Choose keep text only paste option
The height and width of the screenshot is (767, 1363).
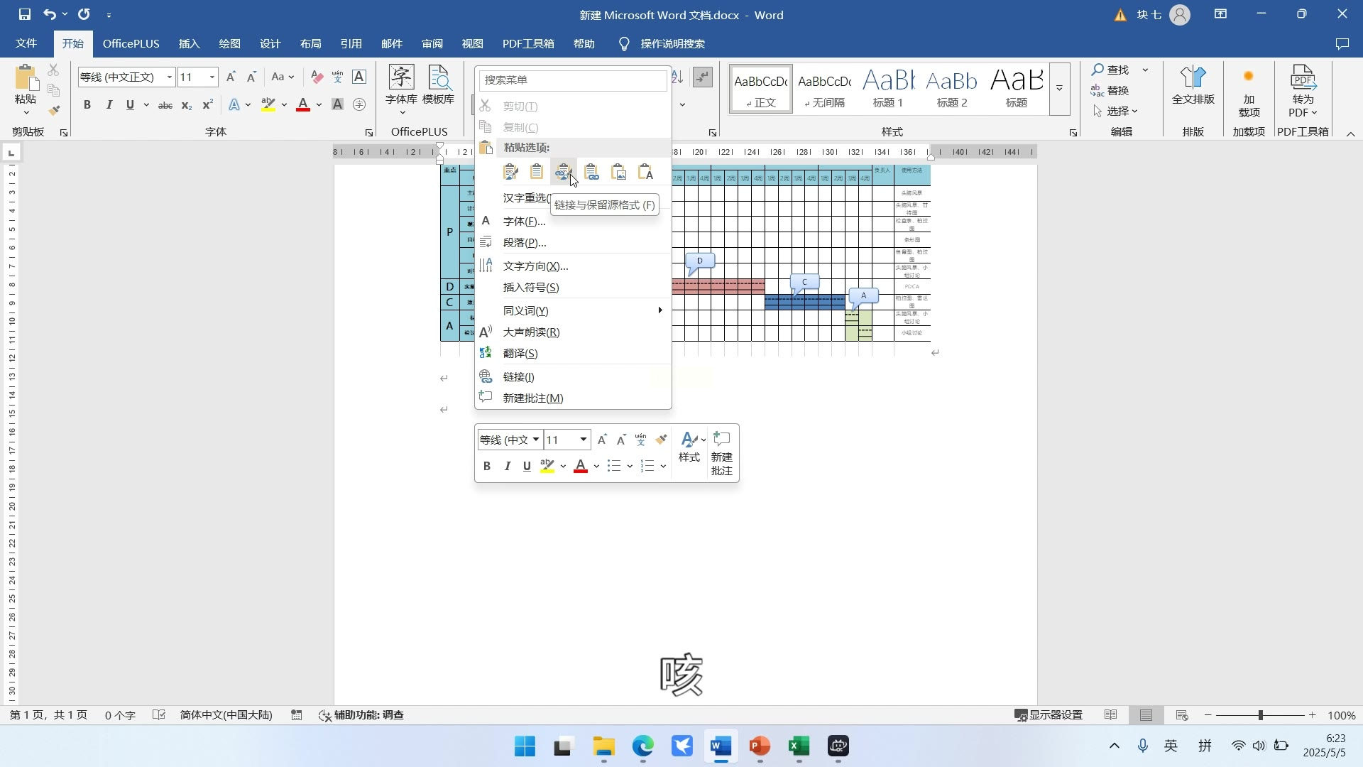tap(645, 172)
